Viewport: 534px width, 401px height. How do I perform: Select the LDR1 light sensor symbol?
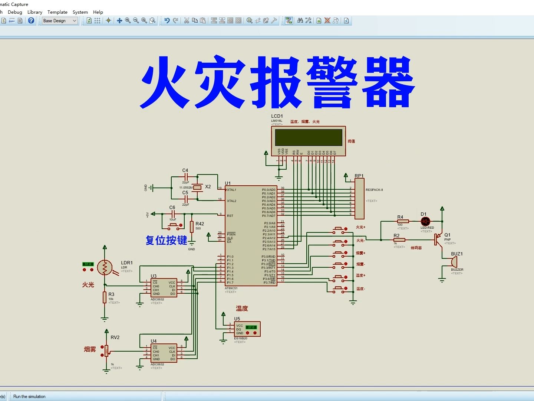[105, 267]
